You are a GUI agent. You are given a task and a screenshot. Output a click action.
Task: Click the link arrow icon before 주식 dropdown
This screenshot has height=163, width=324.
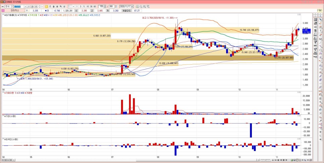pos(3,6)
